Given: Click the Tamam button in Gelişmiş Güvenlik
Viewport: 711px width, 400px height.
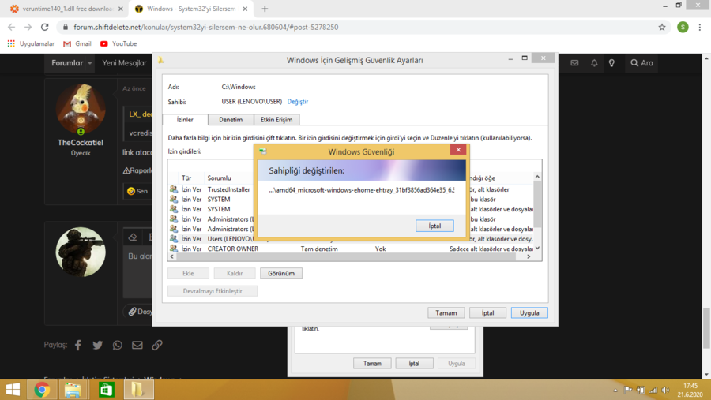Looking at the screenshot, I should (446, 312).
